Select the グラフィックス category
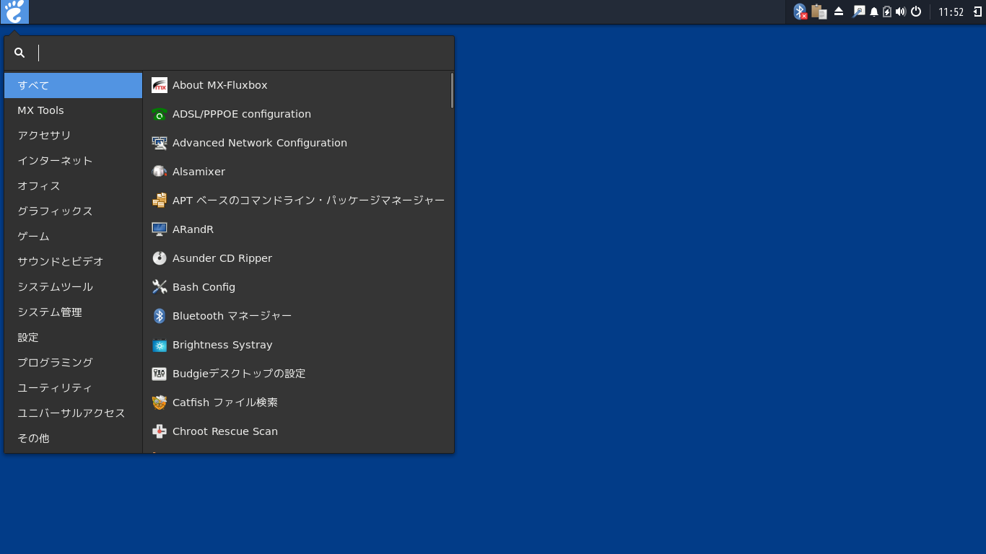The image size is (986, 554). point(73,211)
